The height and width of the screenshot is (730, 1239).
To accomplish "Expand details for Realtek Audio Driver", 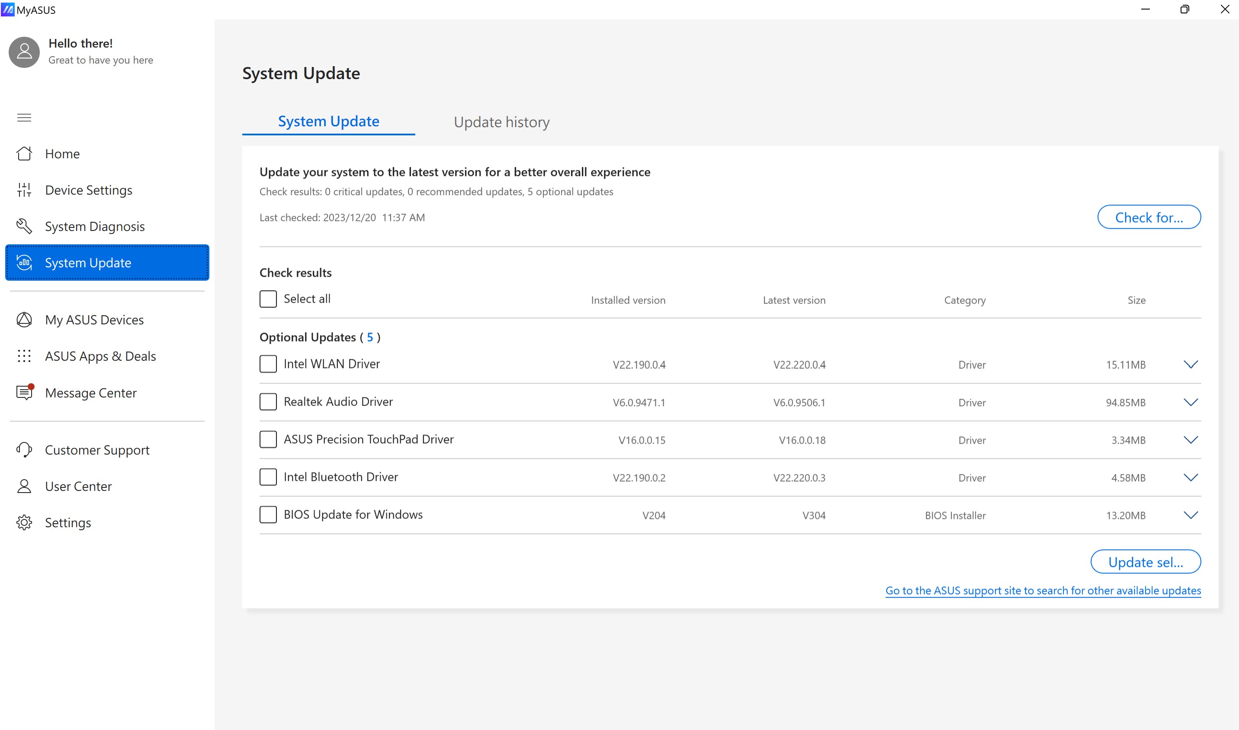I will [1191, 402].
